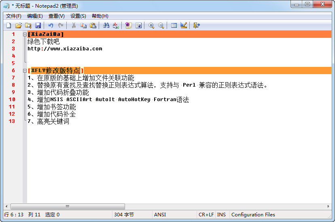Click the Redo arrow icon
335x222 pixels.
point(61,25)
